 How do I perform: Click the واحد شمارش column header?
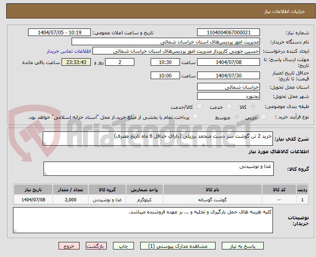point(144,190)
